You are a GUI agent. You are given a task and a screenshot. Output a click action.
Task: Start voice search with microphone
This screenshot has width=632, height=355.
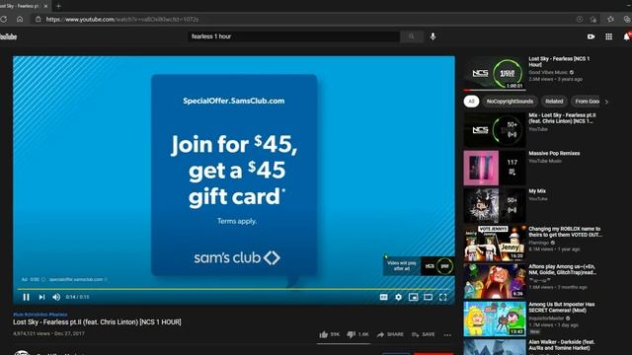point(433,36)
